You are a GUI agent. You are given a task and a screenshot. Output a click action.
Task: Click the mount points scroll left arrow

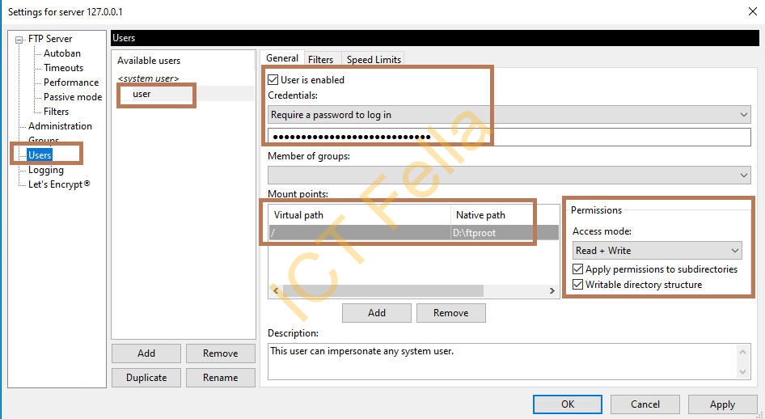click(x=276, y=290)
